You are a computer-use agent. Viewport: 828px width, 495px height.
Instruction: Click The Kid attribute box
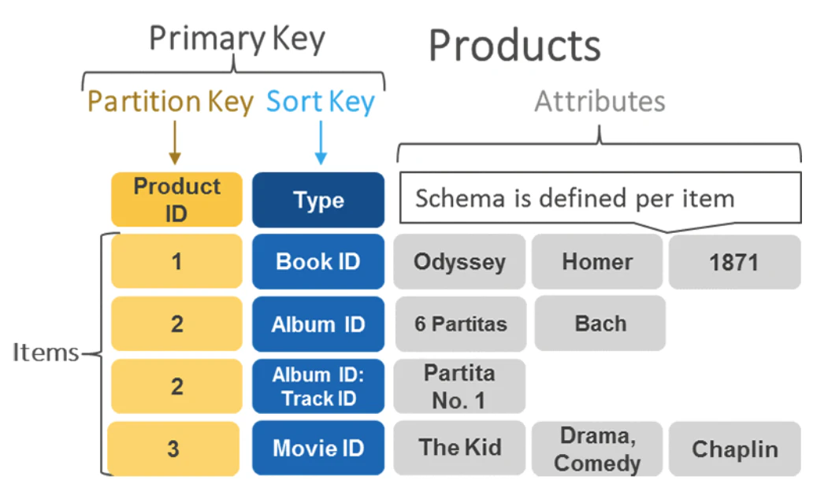pos(460,449)
